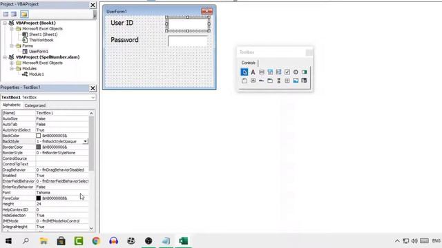442x248 pixels.
Task: Pick the OptionButton control in Toolbox
Action: [296, 72]
